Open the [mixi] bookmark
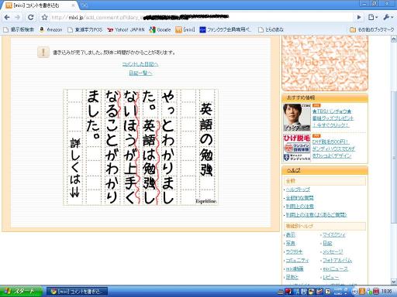This screenshot has width=397, height=297. pyautogui.click(x=185, y=29)
